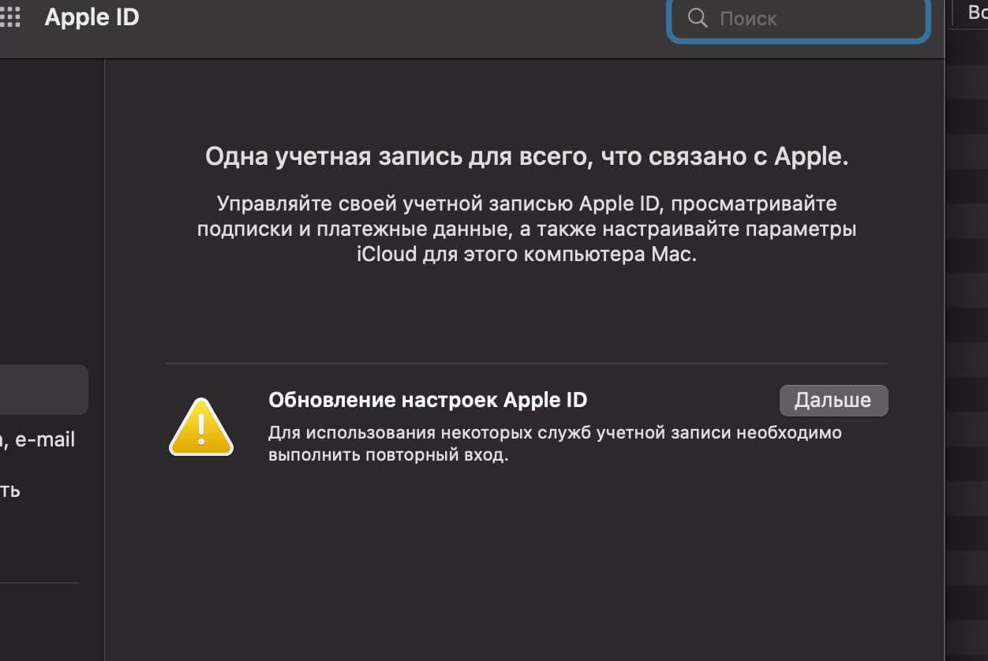Click the magnifying glass search icon
988x661 pixels.
[x=697, y=18]
